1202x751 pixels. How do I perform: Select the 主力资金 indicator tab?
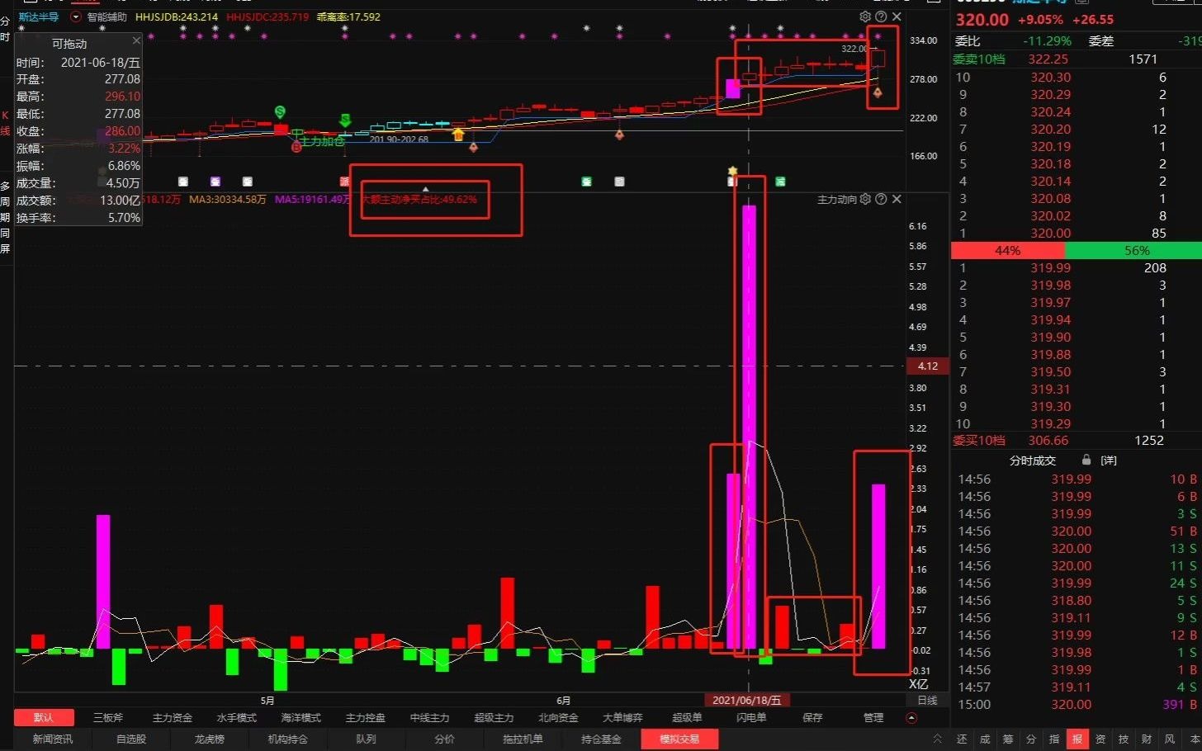tap(173, 717)
